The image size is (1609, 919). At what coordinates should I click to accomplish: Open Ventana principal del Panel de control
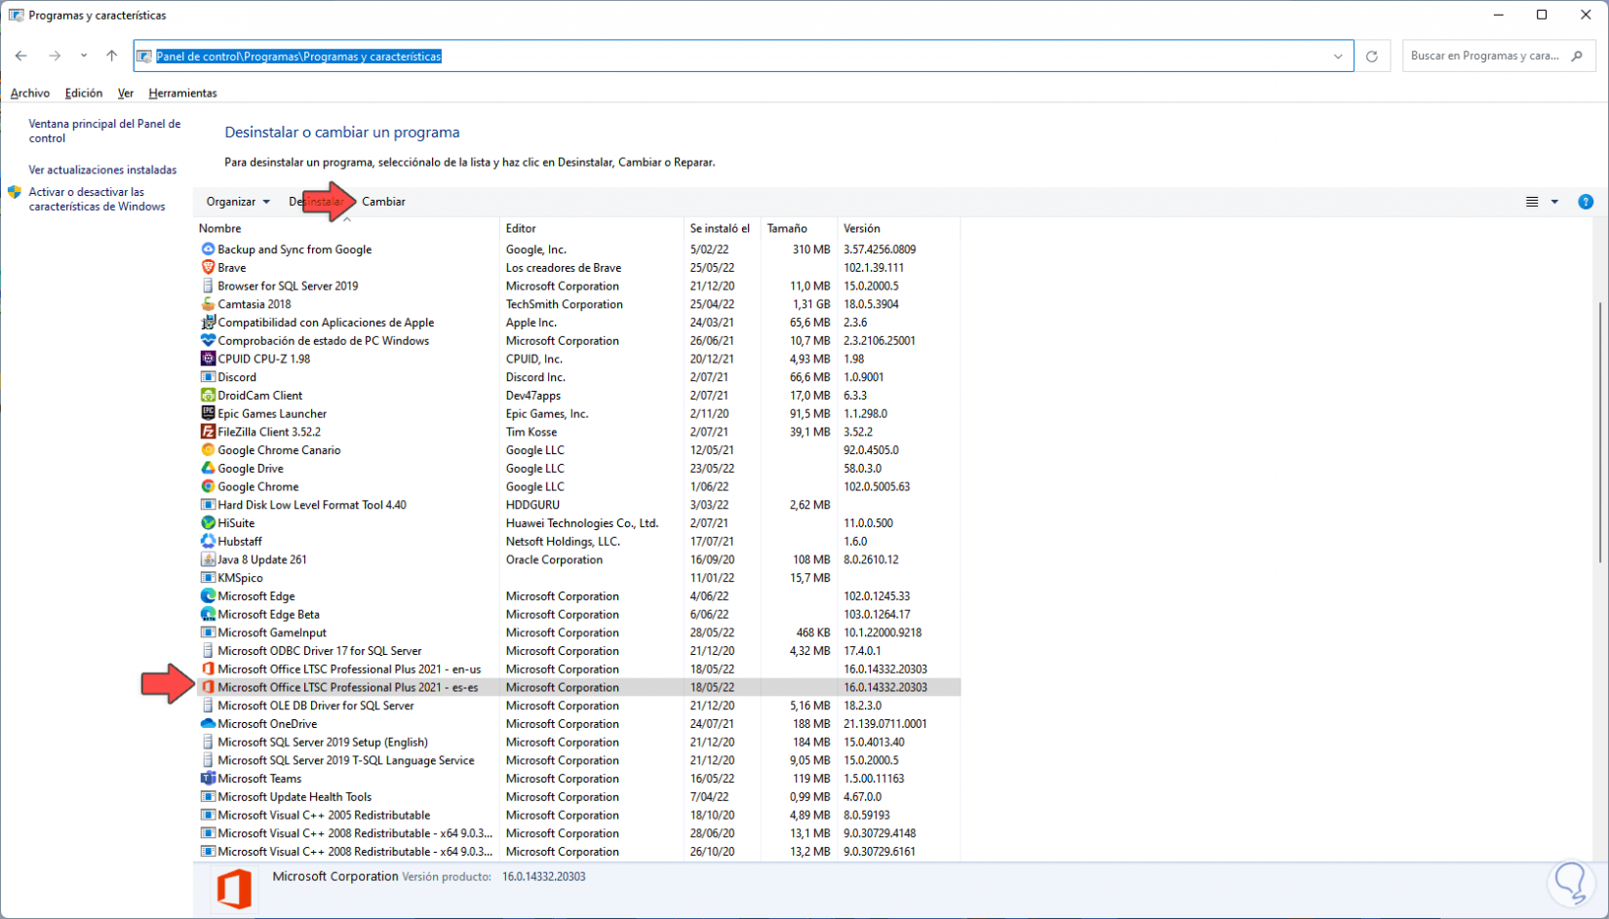104,131
